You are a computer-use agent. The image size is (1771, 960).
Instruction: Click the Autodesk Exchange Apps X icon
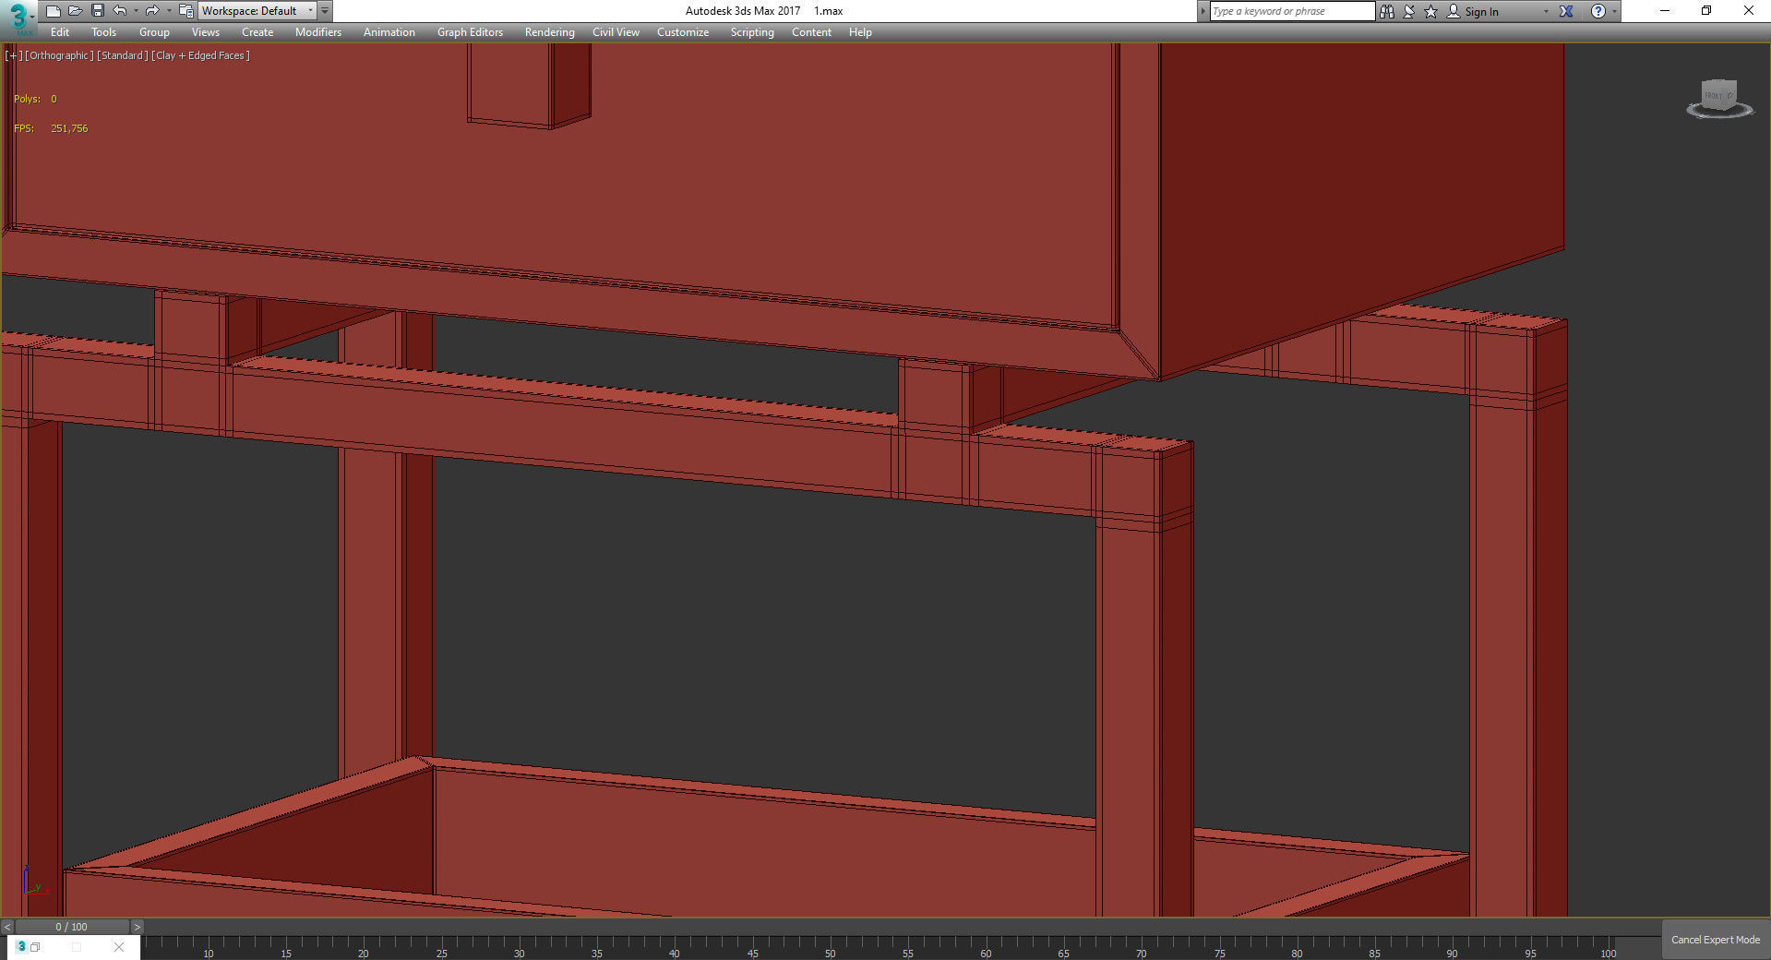click(x=1566, y=11)
